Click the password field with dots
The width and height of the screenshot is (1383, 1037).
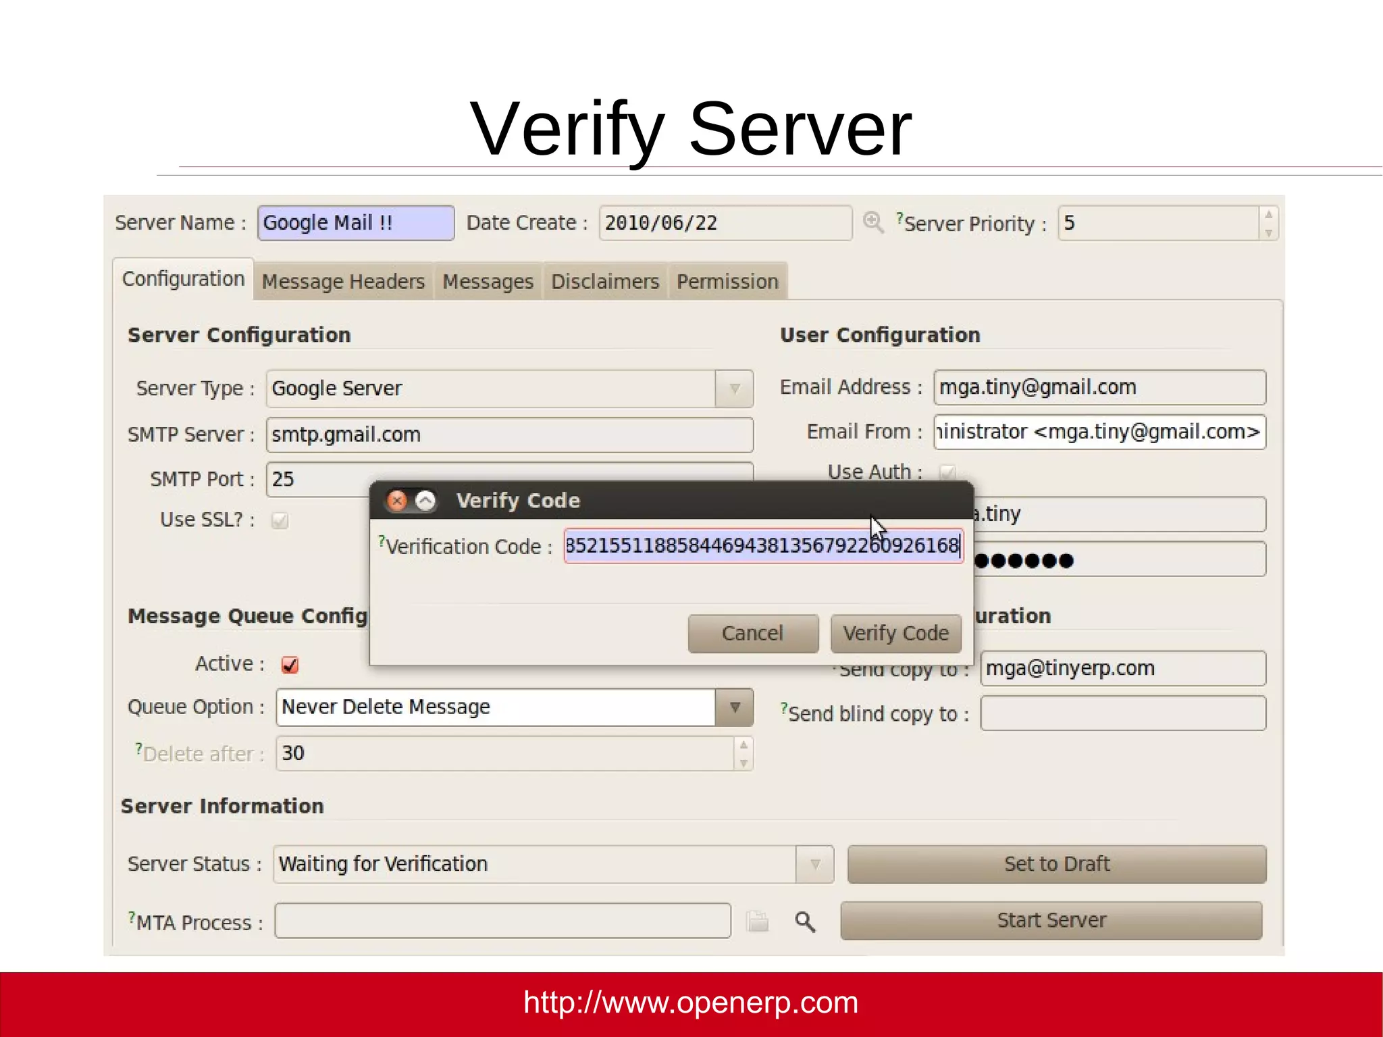point(1120,559)
